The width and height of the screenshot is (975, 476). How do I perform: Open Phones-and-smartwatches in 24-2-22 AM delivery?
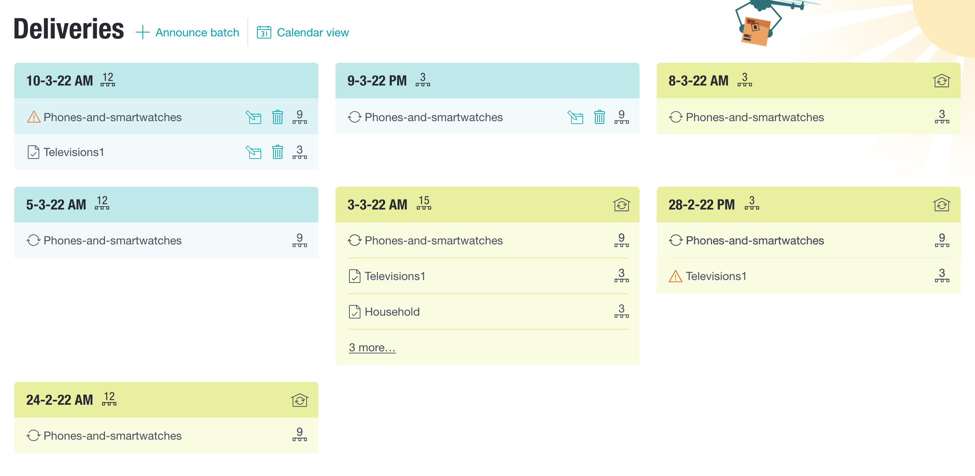[166, 436]
